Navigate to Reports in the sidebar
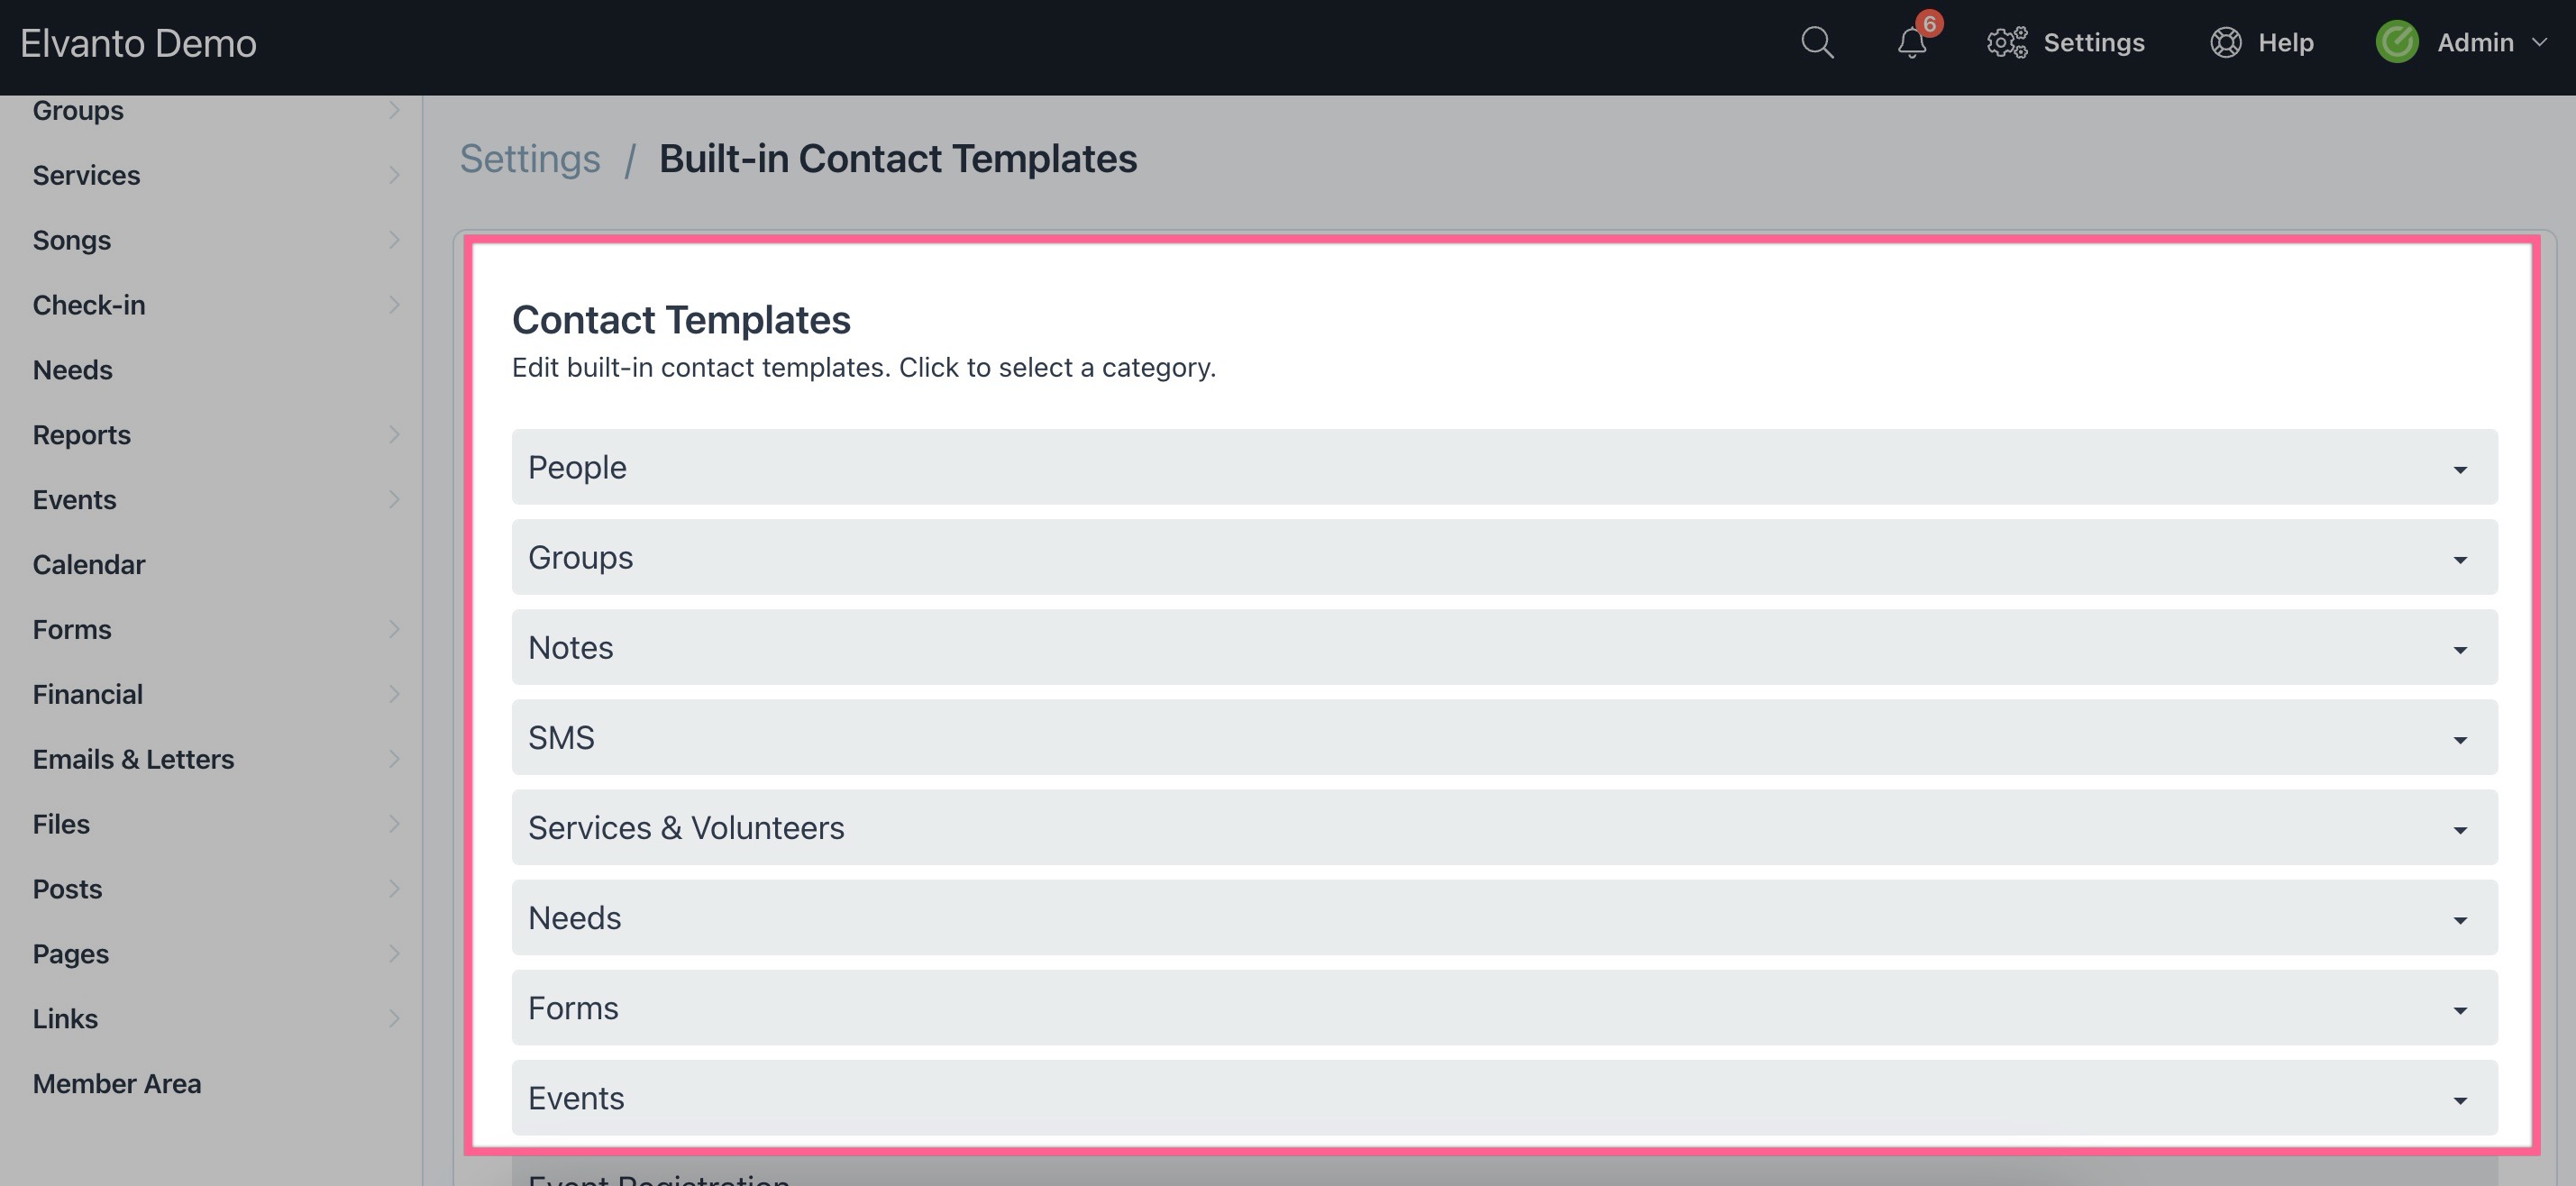 [81, 434]
